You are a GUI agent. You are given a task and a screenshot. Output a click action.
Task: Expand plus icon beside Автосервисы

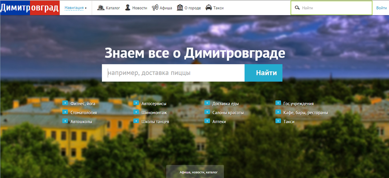pyautogui.click(x=136, y=103)
